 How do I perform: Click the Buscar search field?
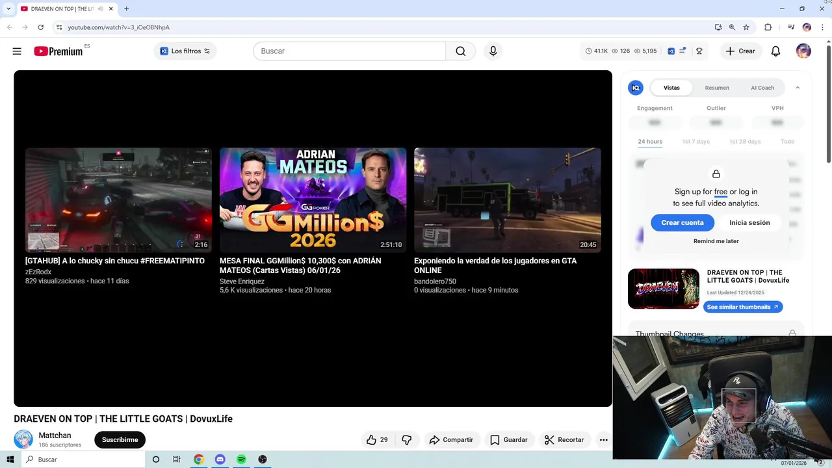pos(350,51)
